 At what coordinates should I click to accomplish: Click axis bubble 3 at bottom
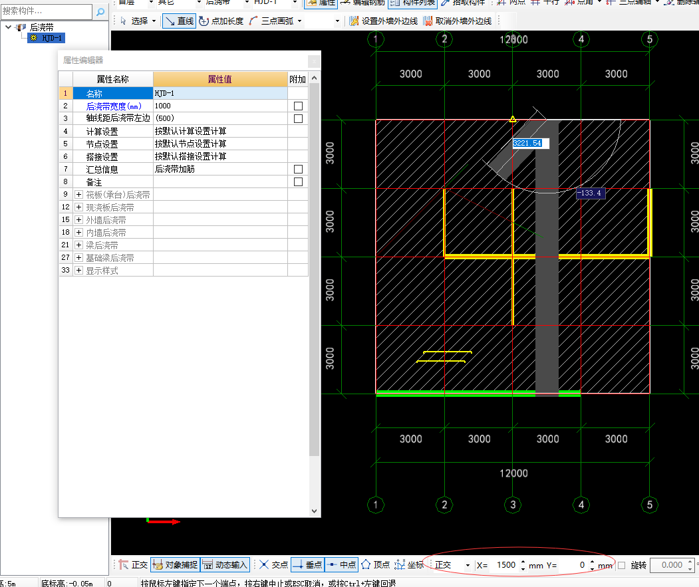[513, 505]
